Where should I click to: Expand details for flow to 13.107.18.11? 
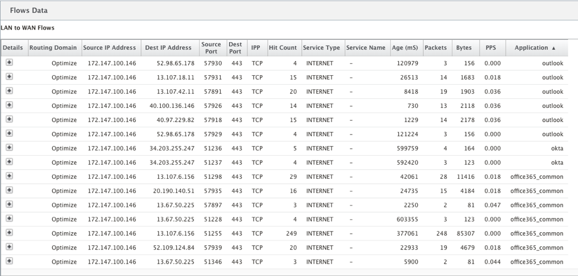coord(9,76)
